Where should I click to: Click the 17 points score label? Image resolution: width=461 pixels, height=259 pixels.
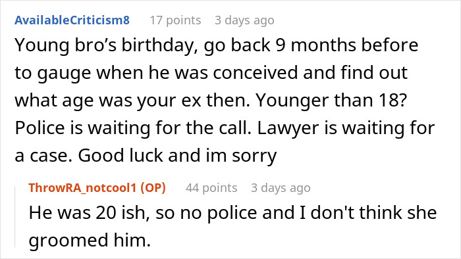[x=176, y=20]
